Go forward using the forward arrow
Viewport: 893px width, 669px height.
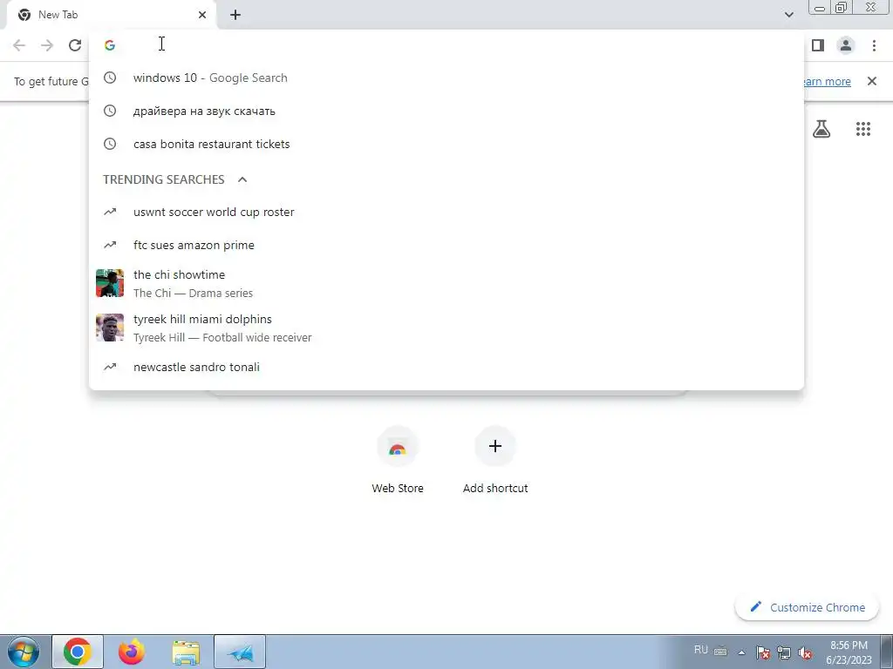coord(47,45)
